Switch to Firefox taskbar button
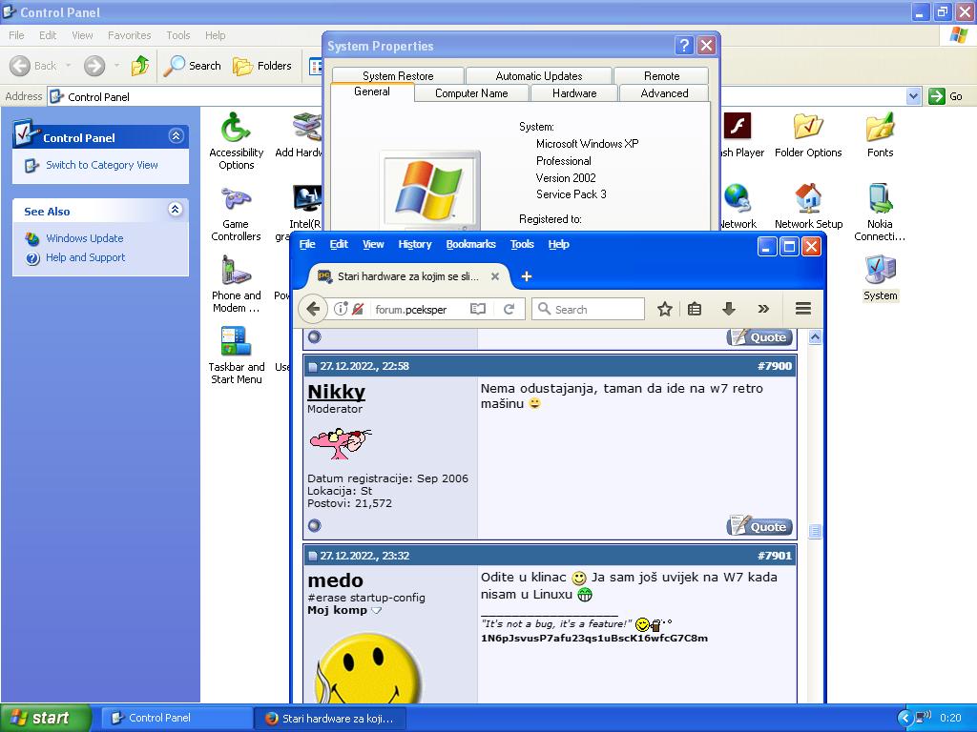Viewport: 977px width, 732px height. [x=330, y=718]
